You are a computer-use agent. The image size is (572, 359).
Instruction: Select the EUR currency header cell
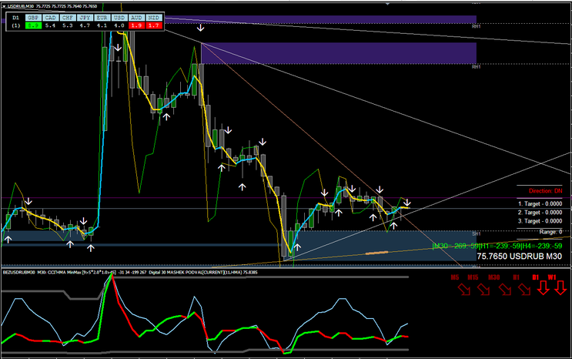click(102, 18)
